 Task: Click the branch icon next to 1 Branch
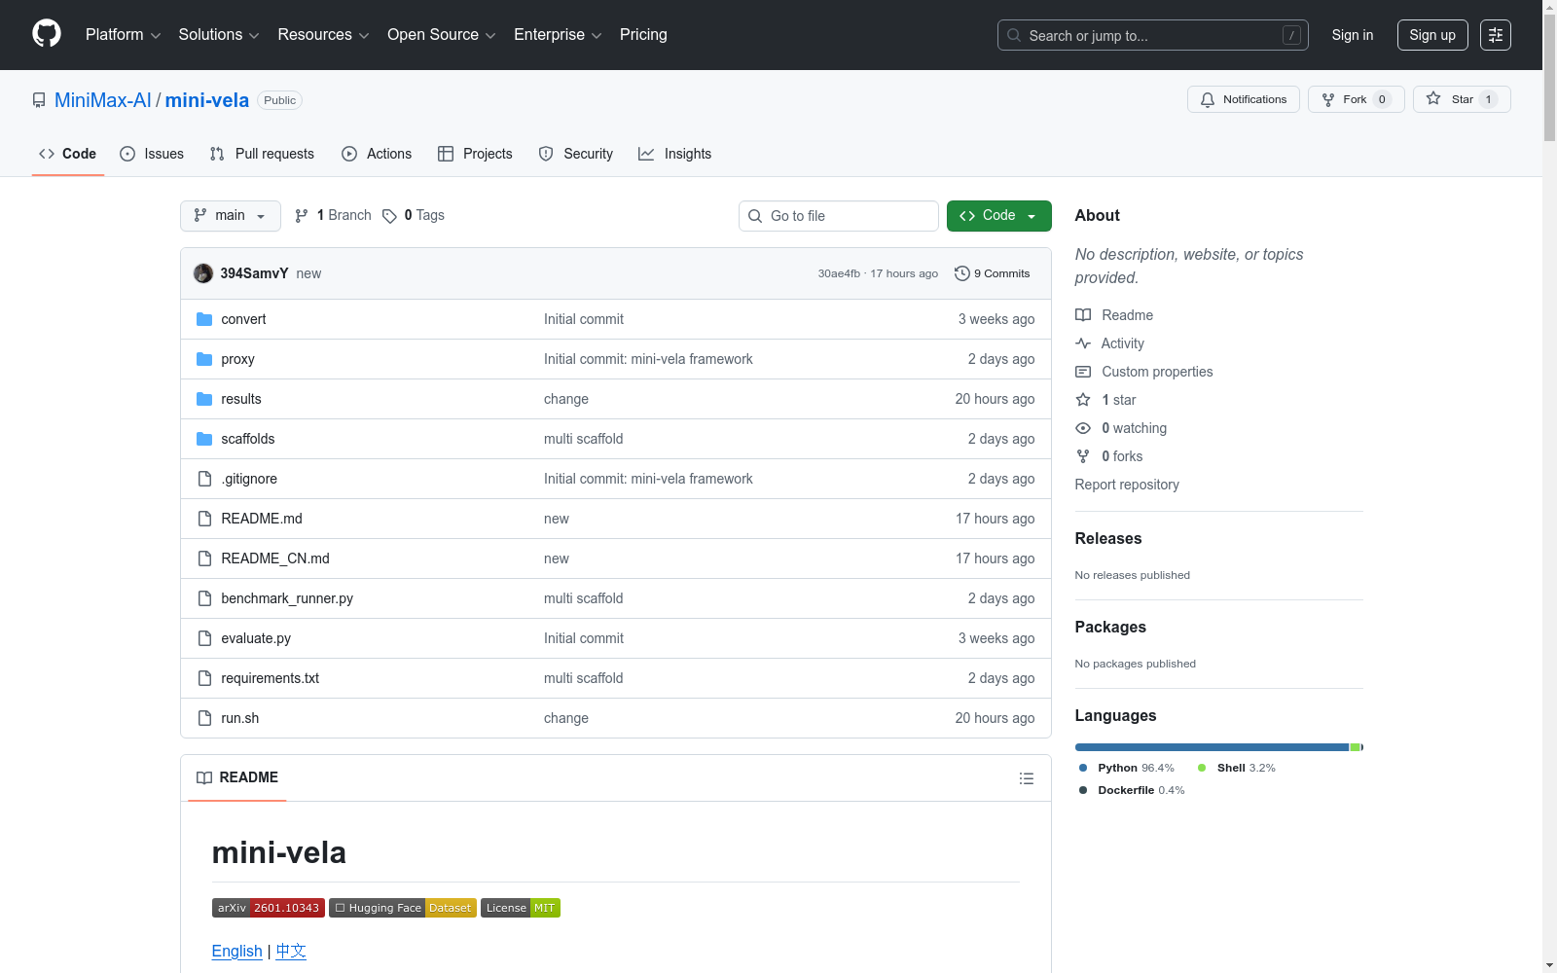pyautogui.click(x=302, y=216)
